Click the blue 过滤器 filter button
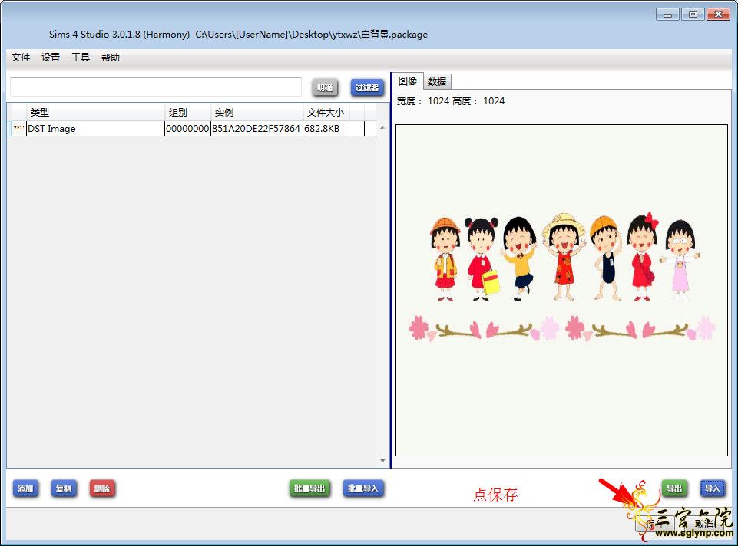The image size is (738, 546). pos(367,87)
